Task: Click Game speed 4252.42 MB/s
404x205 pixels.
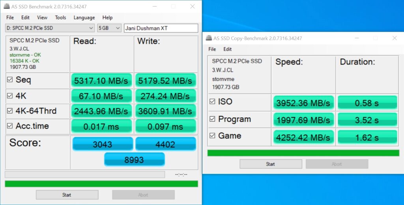Action: [303, 137]
